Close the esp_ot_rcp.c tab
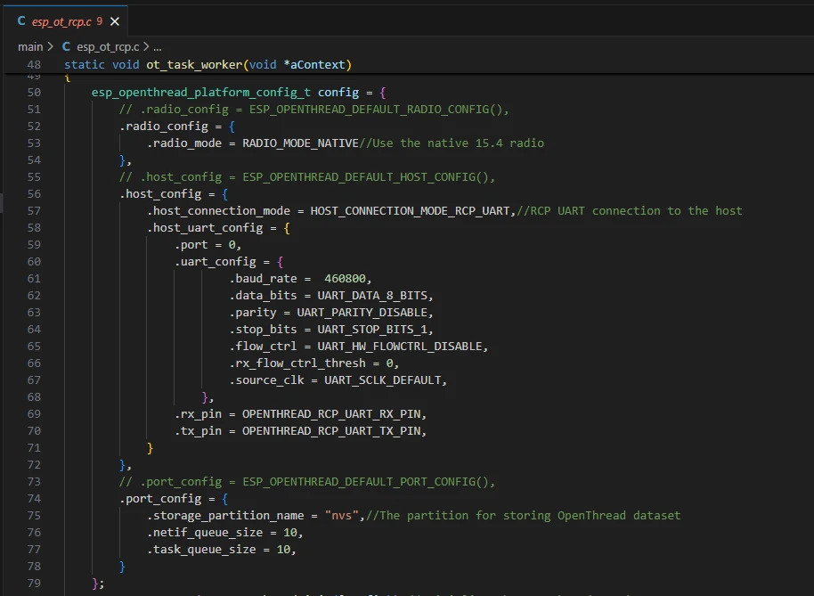This screenshot has height=596, width=814. (x=114, y=20)
